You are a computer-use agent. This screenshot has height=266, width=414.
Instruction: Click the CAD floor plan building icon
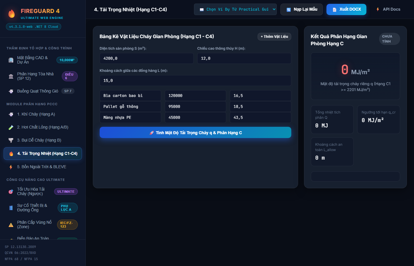pyautogui.click(x=11, y=60)
